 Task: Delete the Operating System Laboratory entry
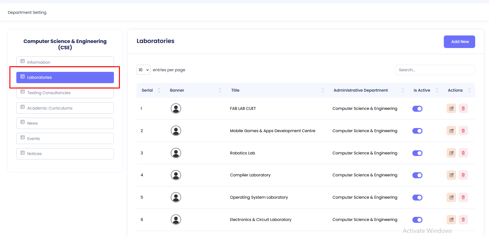click(463, 197)
